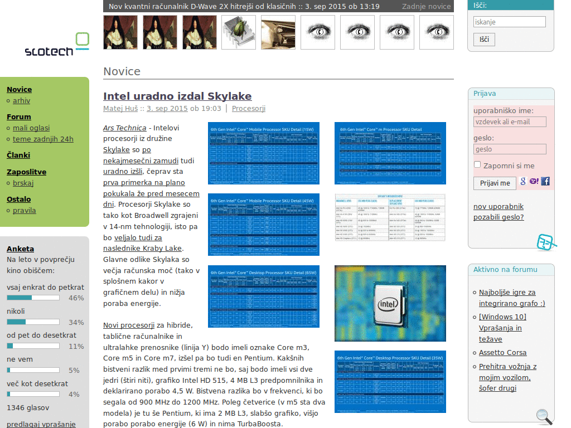Click the slotech logo
This screenshot has width=571, height=428.
pyautogui.click(x=57, y=45)
